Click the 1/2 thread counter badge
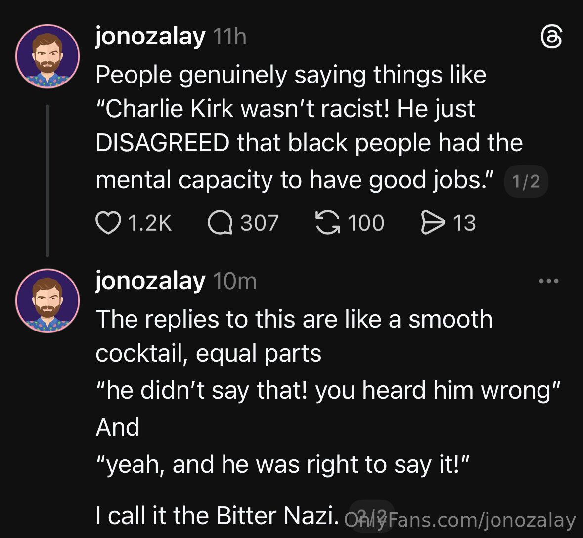Screen dimensions: 583x538 point(526,183)
